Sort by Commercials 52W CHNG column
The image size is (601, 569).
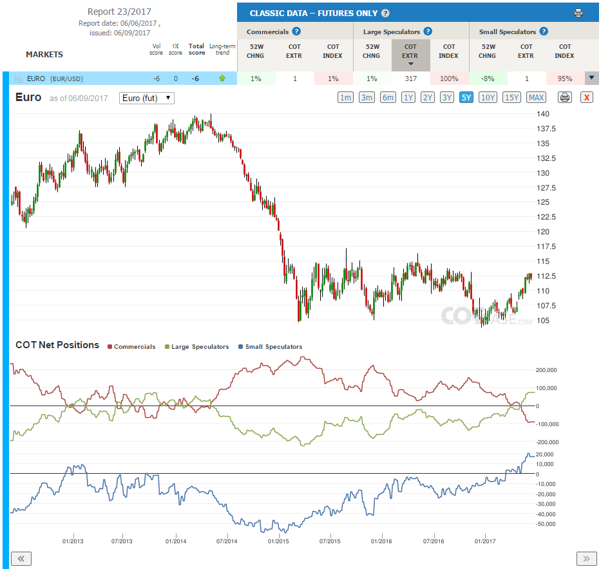tap(256, 51)
